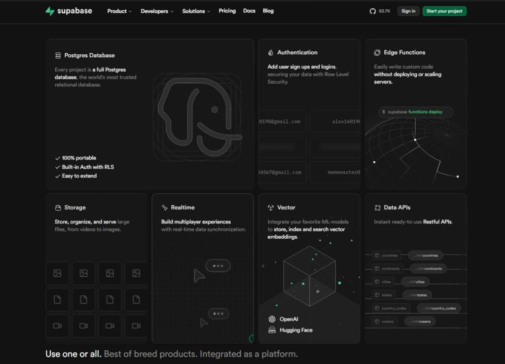Select the OpenAI logo in Vector card
The image size is (505, 364).
tap(272, 319)
